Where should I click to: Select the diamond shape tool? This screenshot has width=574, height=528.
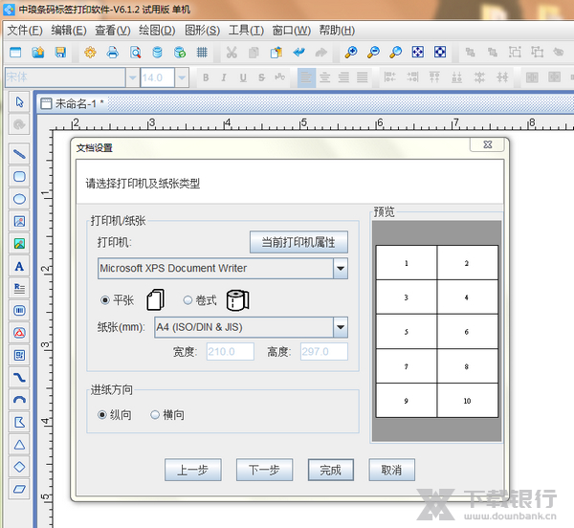[x=19, y=467]
